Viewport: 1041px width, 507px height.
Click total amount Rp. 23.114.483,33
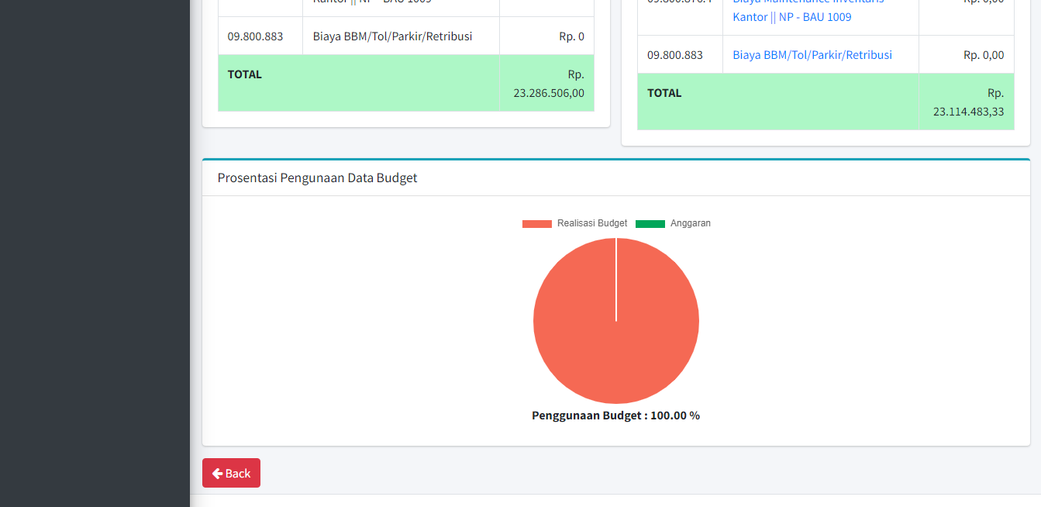[x=968, y=102]
